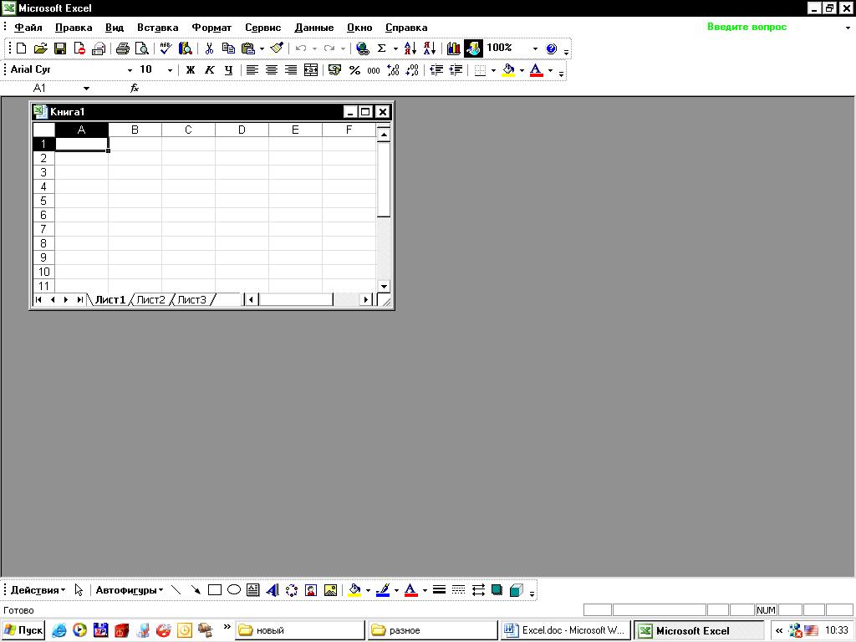Image resolution: width=856 pixels, height=642 pixels.
Task: Insert AutoSum with the sigma icon
Action: coord(381,48)
